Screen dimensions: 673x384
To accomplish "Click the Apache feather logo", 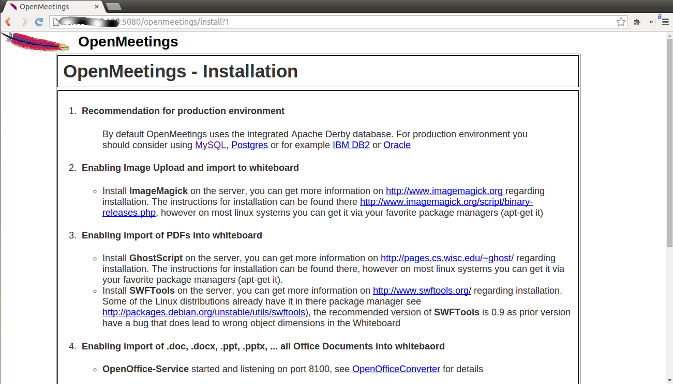I will pos(35,42).
